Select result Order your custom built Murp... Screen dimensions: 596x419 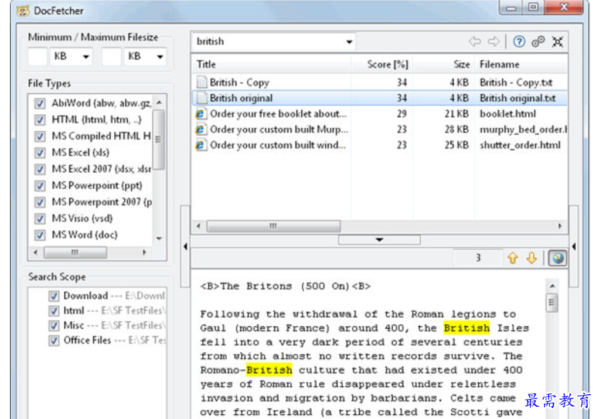click(379, 130)
